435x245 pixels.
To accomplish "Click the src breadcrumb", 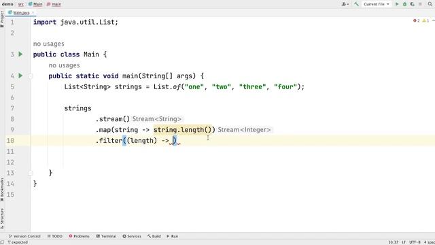I will [21, 4].
